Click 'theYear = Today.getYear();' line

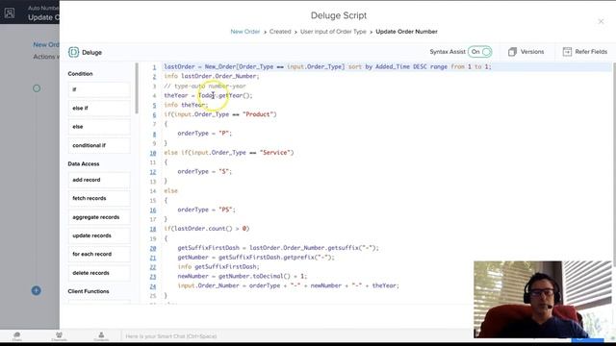pos(208,95)
